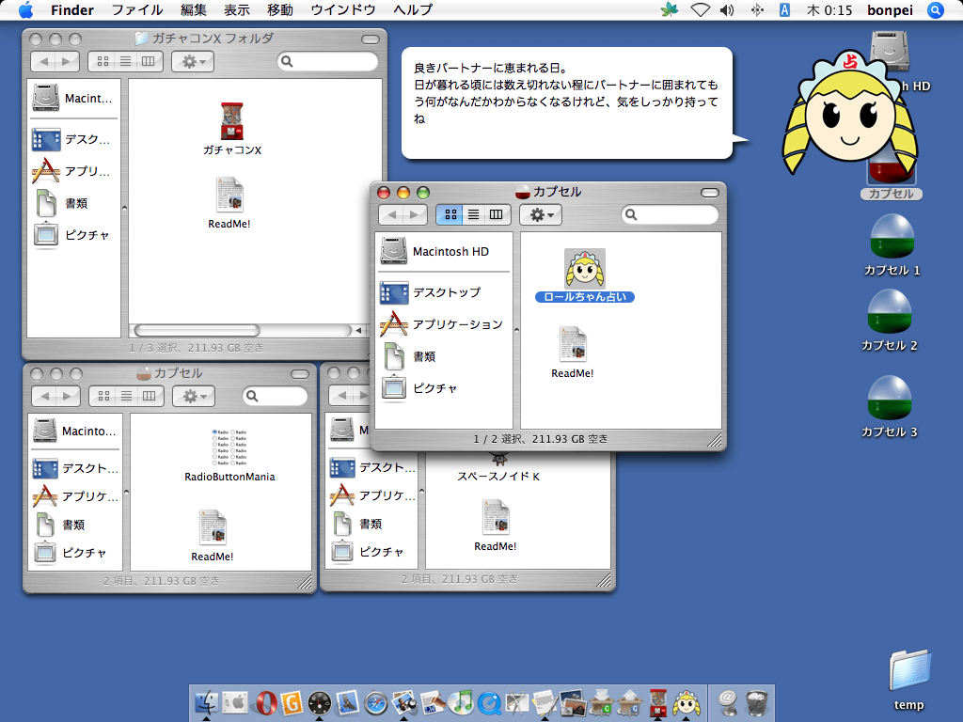
Task: Open bonpei user switching menu
Action: [x=890, y=9]
